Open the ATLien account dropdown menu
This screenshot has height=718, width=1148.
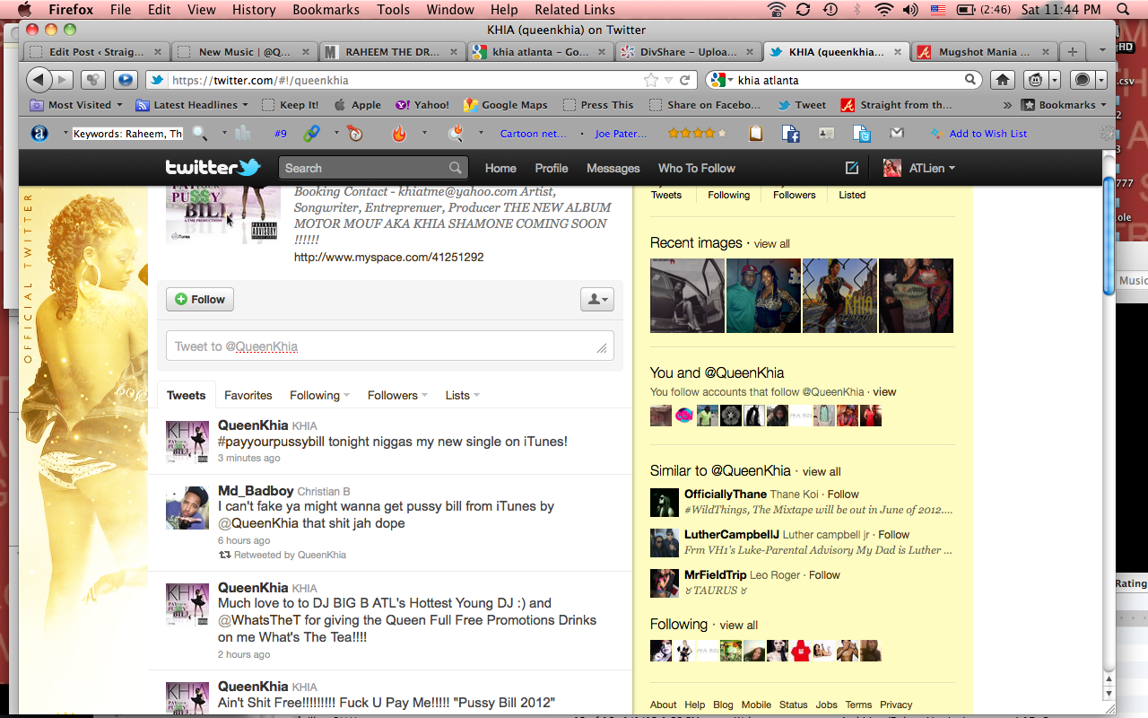[x=921, y=168]
